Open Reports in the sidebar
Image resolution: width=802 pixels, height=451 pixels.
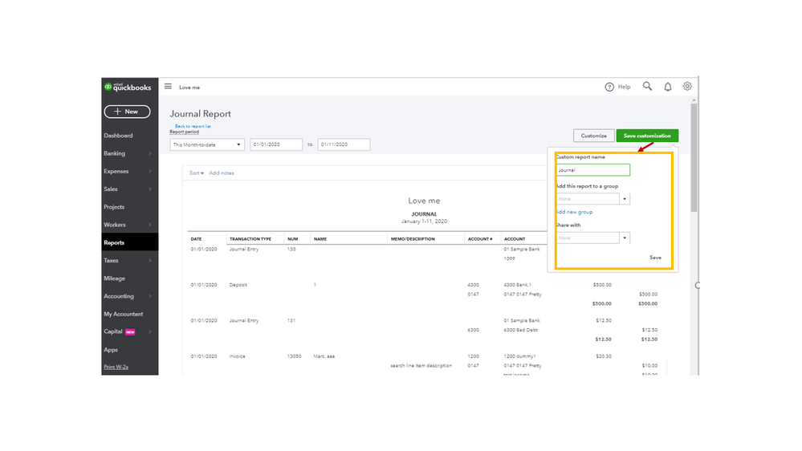(x=114, y=242)
